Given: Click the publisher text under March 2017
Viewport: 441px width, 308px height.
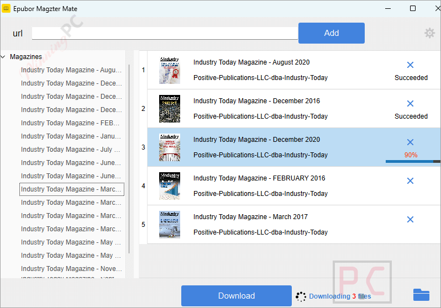Looking at the screenshot, I should tap(260, 232).
